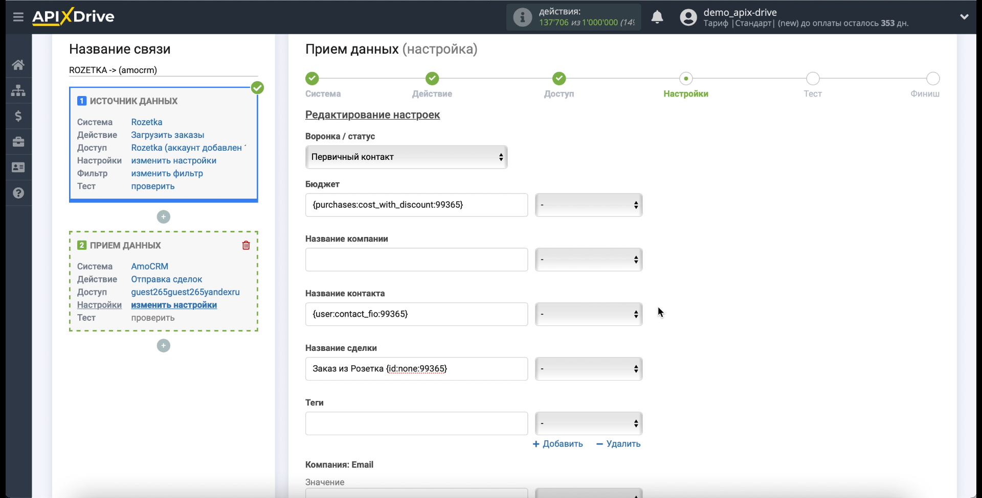Screen dimensions: 982x498
Task: Add step below data receiver block
Action: pyautogui.click(x=164, y=346)
